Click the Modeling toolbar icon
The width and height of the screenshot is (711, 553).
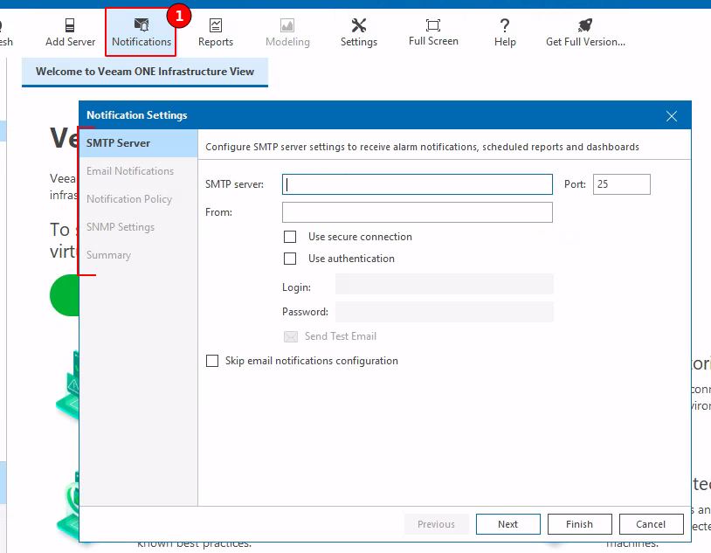point(287,25)
